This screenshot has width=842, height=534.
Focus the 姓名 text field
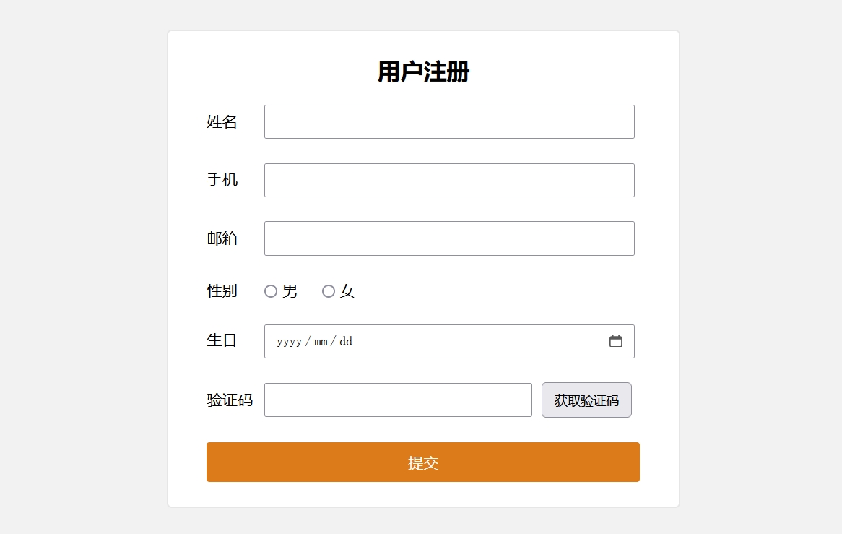coord(449,121)
